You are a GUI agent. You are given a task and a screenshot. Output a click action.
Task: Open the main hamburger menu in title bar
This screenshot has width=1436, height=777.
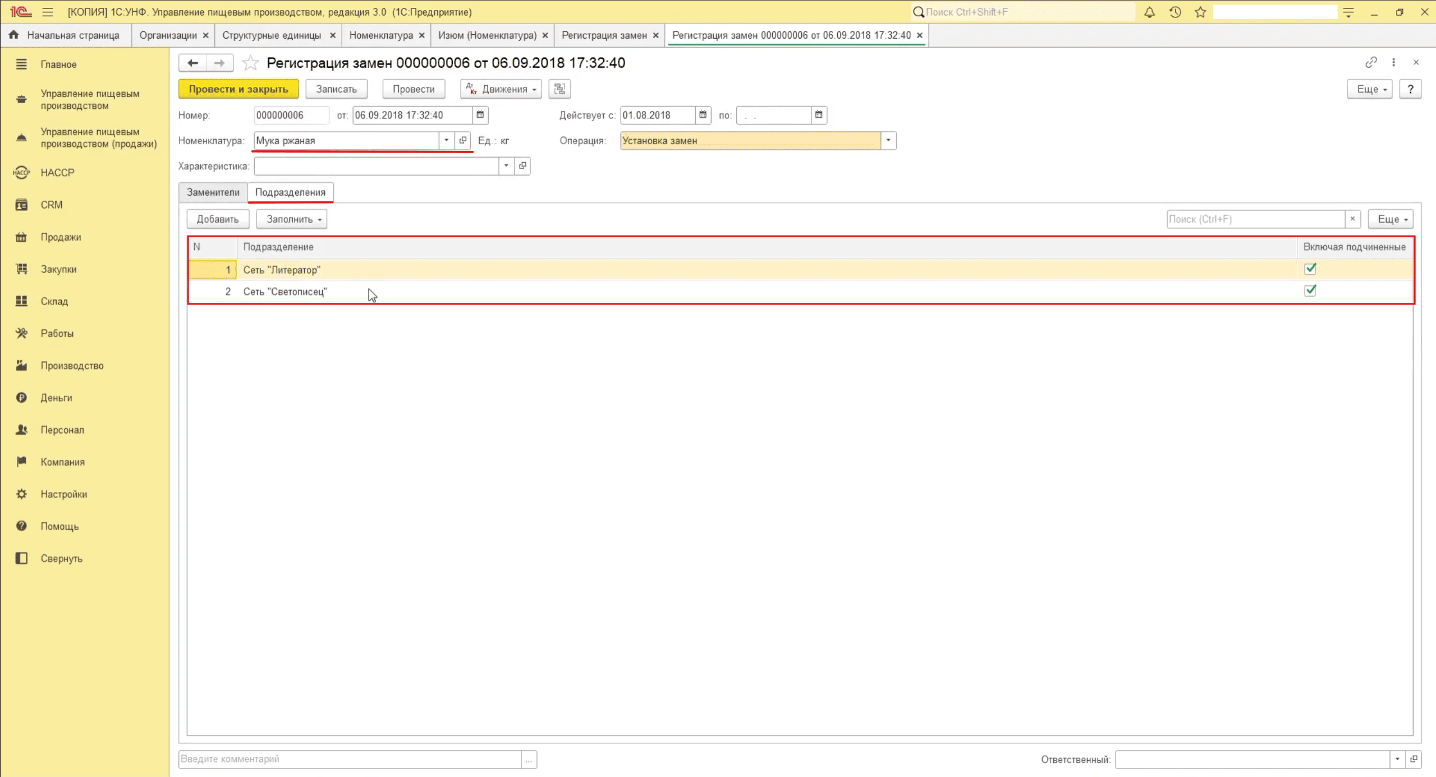click(48, 12)
